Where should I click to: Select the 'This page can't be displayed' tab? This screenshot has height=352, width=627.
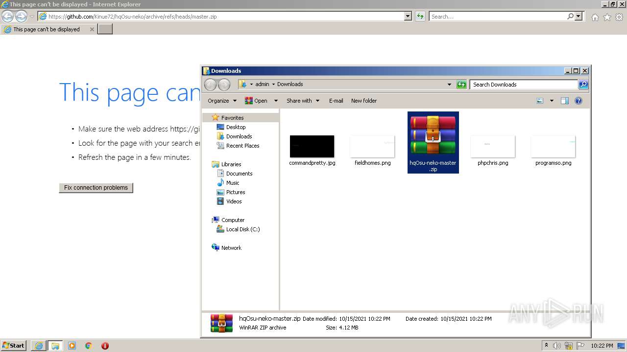click(x=49, y=29)
